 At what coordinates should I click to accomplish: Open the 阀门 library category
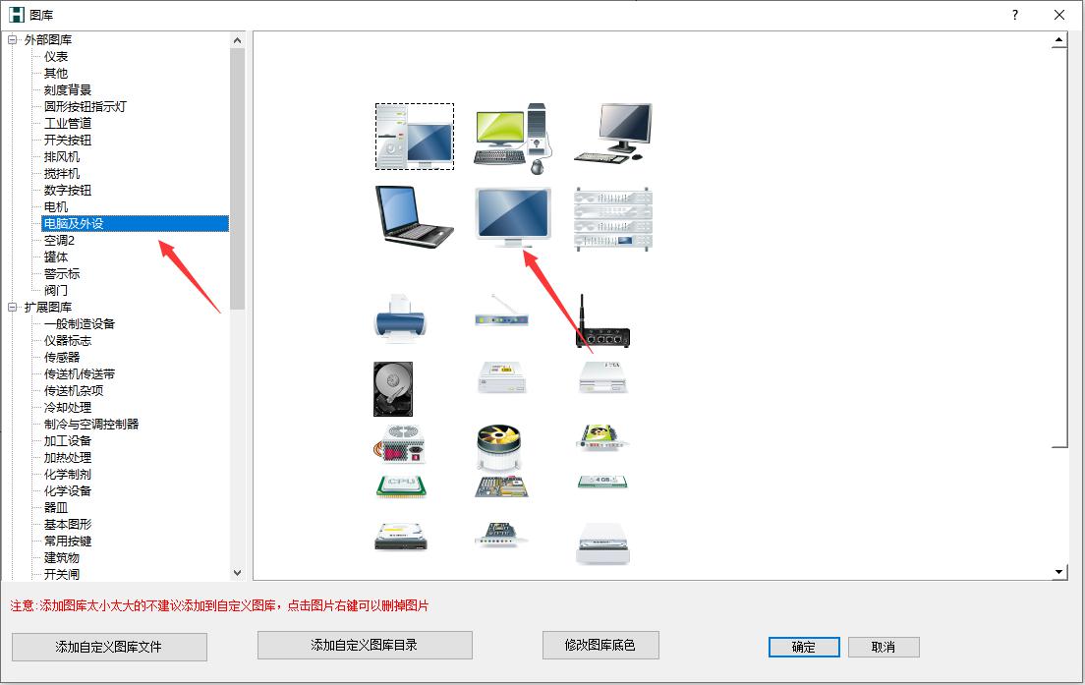tap(56, 291)
